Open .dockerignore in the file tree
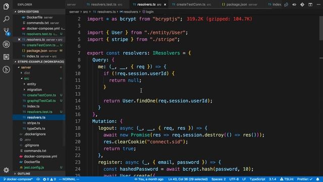Screen dimensions: 323x182 39,134
